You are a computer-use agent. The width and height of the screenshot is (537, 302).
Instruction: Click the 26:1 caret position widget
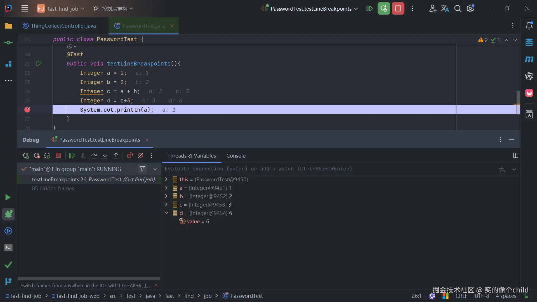point(416,296)
